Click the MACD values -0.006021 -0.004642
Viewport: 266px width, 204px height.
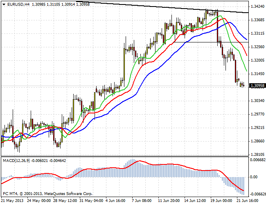click(49, 160)
